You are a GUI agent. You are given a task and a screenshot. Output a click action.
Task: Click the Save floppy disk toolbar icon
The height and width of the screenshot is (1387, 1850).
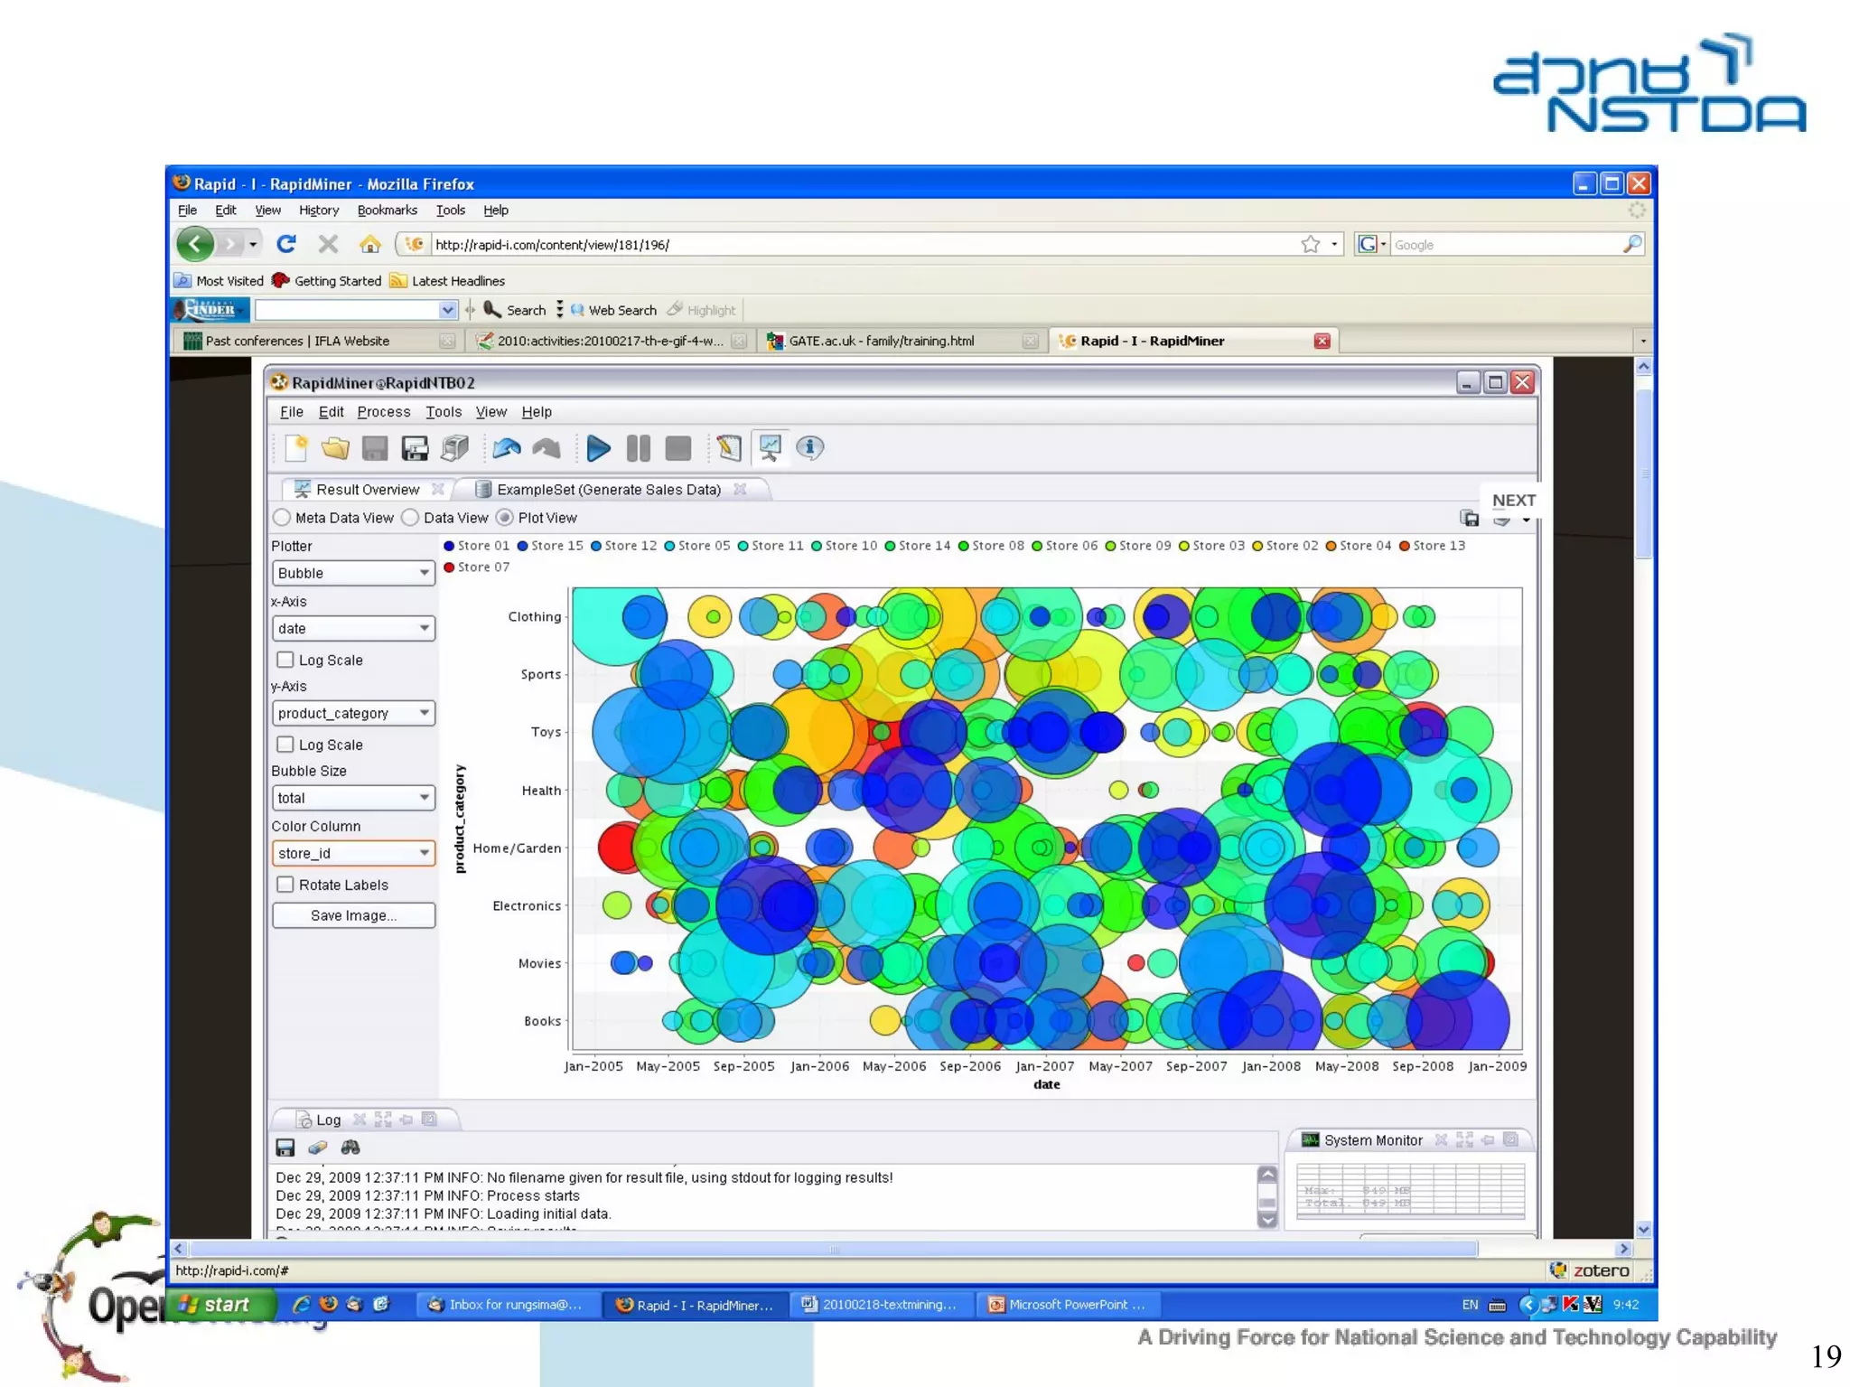click(x=375, y=448)
